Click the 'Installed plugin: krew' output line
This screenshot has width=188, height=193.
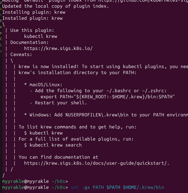coord(32,18)
